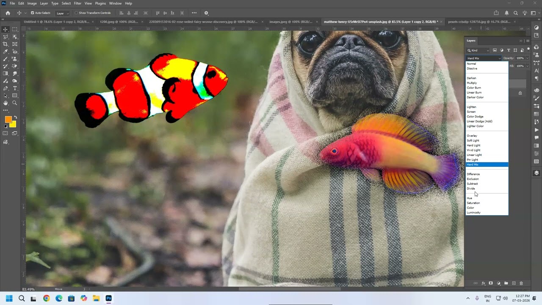This screenshot has height=305, width=542.
Task: Select the Sponge tool
Action: click(x=15, y=81)
